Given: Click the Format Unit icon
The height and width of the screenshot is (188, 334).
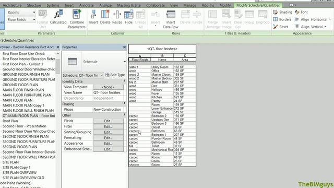Looking at the screenshot, I should tap(43, 14).
